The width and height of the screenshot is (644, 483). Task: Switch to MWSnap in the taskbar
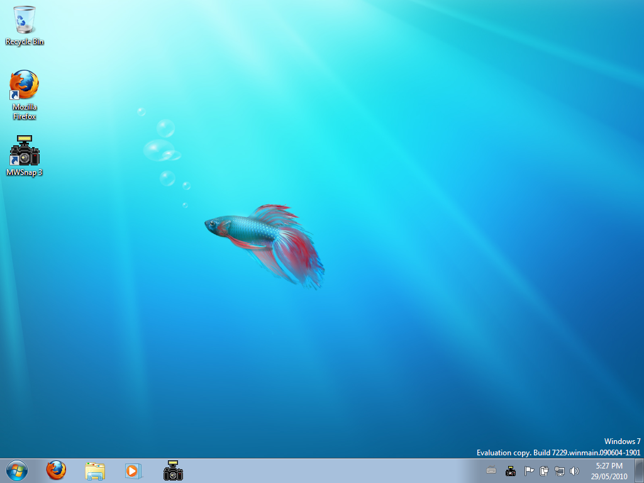tap(173, 470)
